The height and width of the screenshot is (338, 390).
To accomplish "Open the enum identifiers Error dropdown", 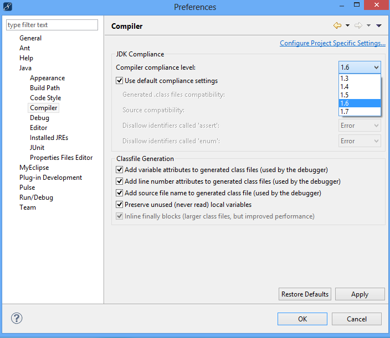I will pyautogui.click(x=360, y=141).
